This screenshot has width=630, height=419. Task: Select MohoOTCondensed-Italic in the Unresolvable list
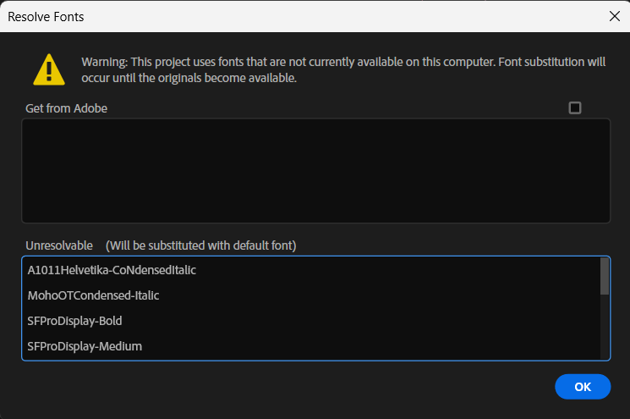tap(93, 295)
